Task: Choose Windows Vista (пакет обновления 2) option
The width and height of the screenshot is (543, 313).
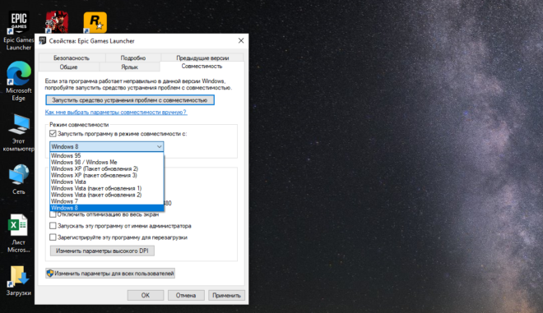Action: point(107,195)
